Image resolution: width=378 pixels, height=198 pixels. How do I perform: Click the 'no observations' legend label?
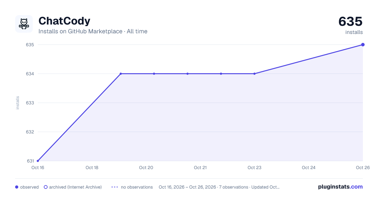click(137, 187)
